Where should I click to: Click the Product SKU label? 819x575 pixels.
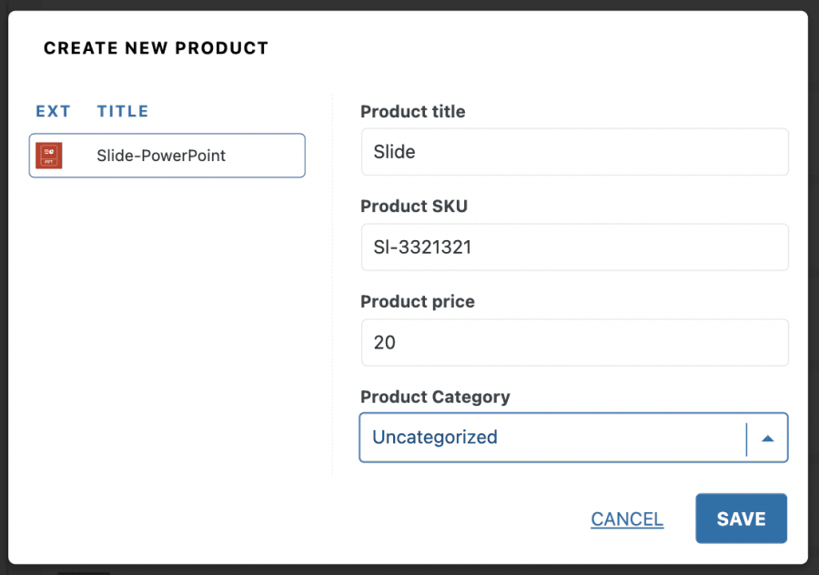point(413,207)
